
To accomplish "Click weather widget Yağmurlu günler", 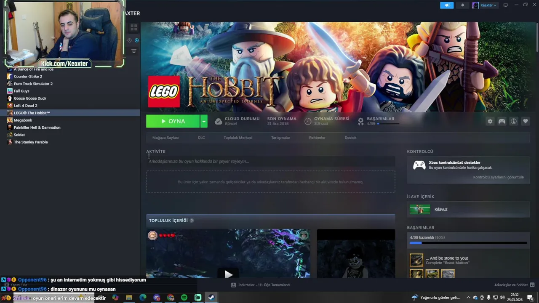I will 435,298.
